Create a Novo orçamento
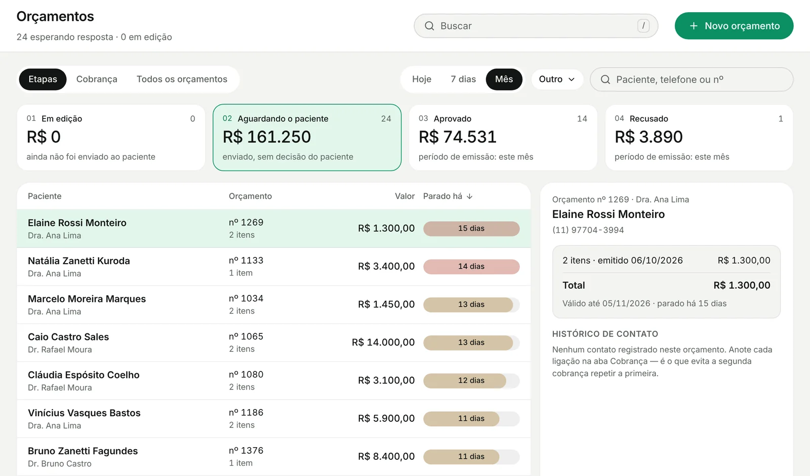 coord(734,26)
